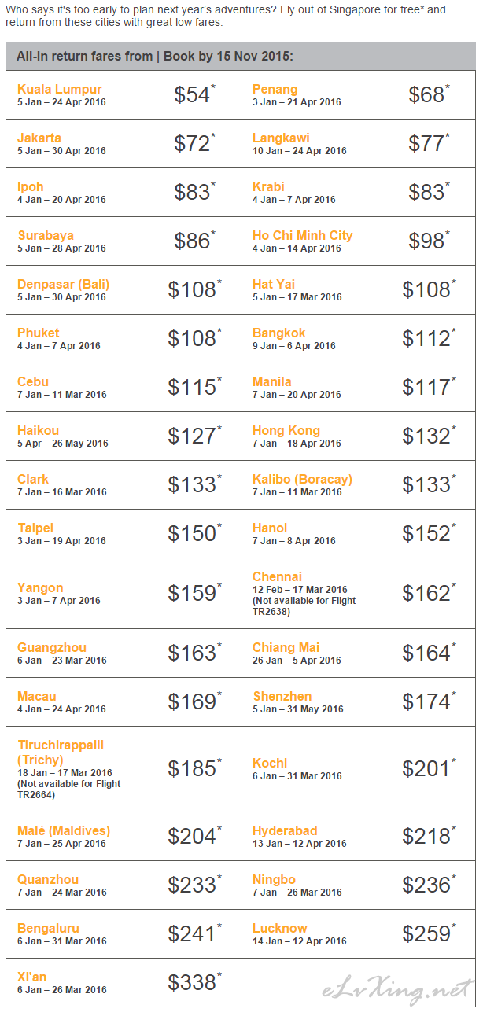The height and width of the screenshot is (1016, 483).
Task: Select the Xi'an destination link
Action: pos(31,977)
